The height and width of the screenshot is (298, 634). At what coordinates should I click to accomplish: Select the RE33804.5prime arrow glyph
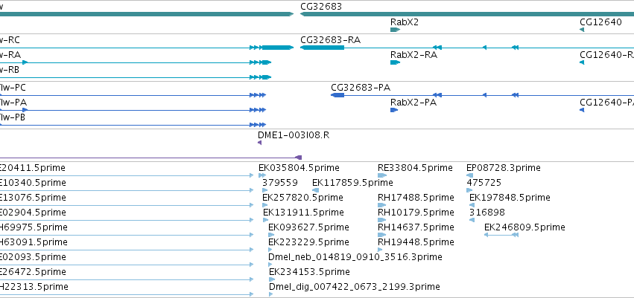click(x=382, y=175)
